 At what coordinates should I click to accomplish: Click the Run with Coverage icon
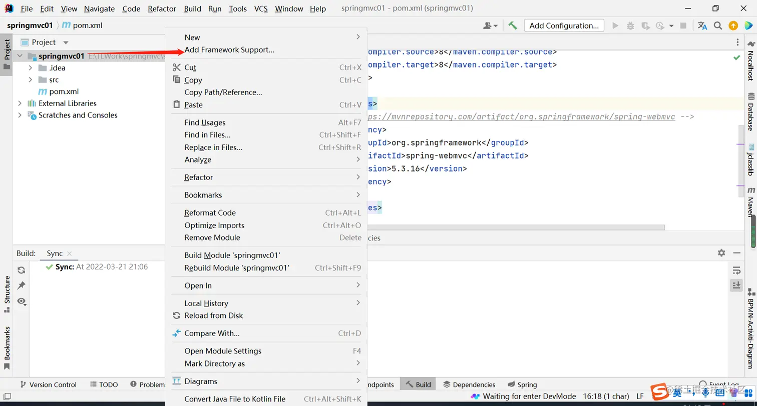point(645,25)
